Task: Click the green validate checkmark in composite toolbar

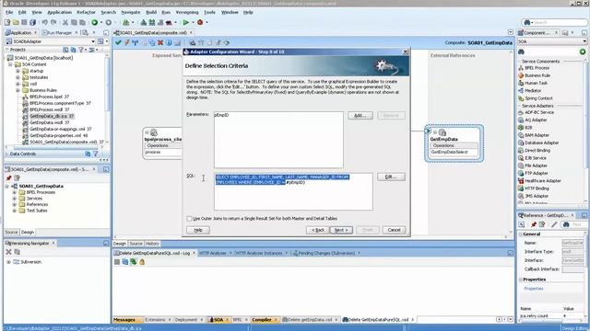Action: [118, 42]
